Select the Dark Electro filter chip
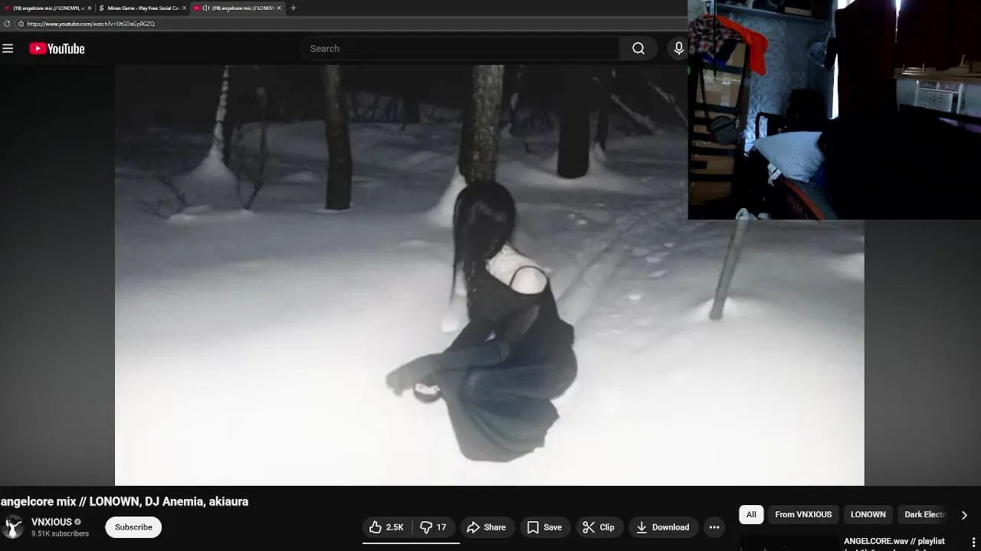Viewport: 981px width, 551px height. coord(924,514)
